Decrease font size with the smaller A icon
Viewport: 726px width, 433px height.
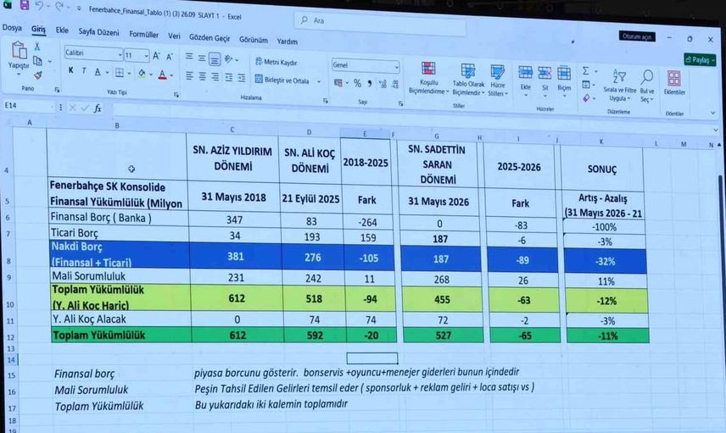pyautogui.click(x=170, y=57)
